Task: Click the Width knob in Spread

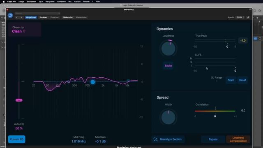Action: click(168, 117)
